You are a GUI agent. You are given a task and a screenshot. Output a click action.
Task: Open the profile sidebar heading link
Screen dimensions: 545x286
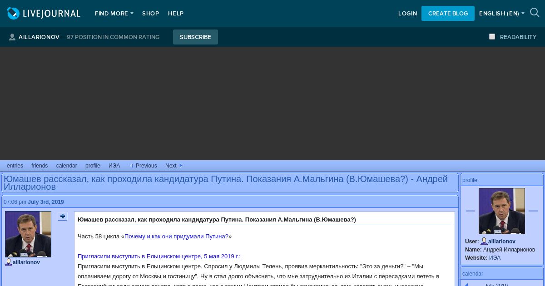pyautogui.click(x=470, y=180)
